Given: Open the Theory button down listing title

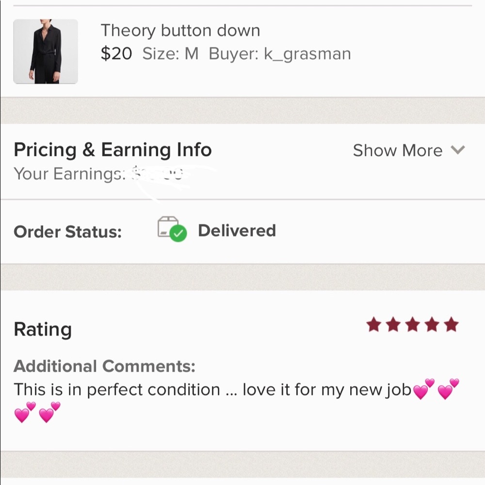Looking at the screenshot, I should [180, 30].
